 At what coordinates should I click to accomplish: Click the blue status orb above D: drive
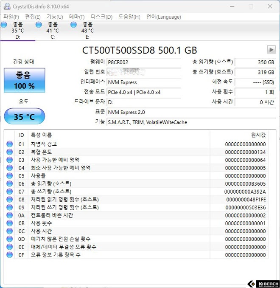(x=4, y=25)
